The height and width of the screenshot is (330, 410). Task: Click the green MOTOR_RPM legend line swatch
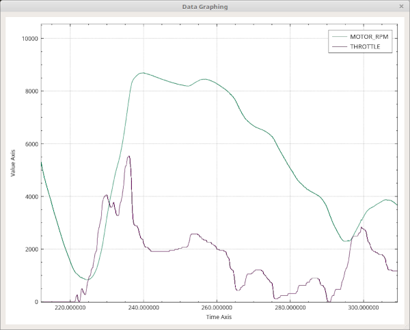pyautogui.click(x=340, y=37)
